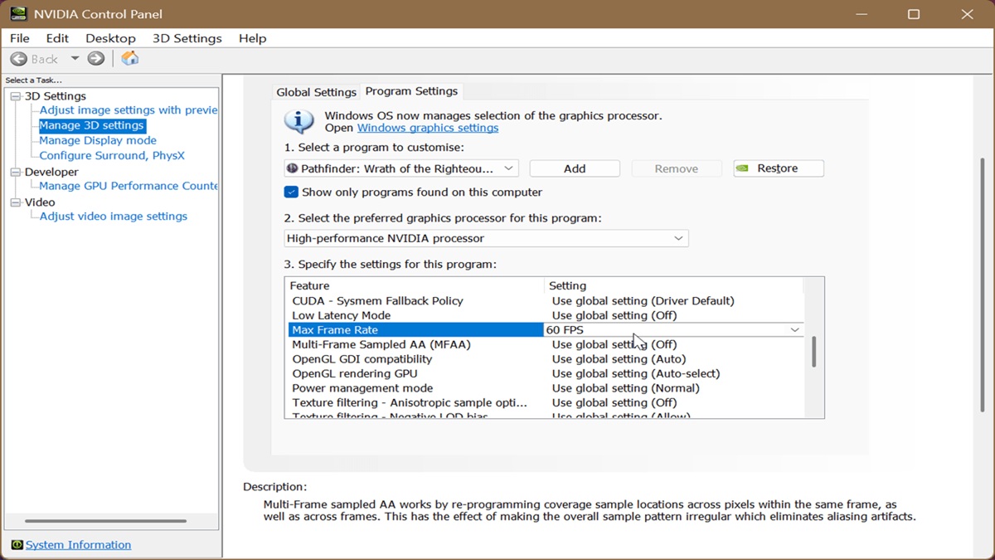The height and width of the screenshot is (560, 995).
Task: Open the Max Frame Rate value dropdown
Action: click(673, 329)
